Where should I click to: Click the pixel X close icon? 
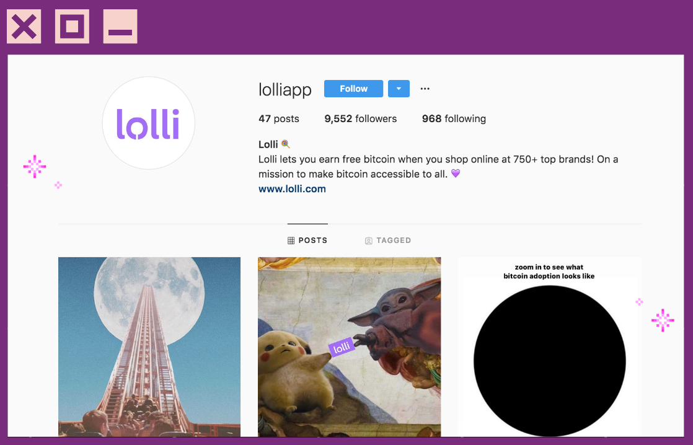(x=24, y=27)
